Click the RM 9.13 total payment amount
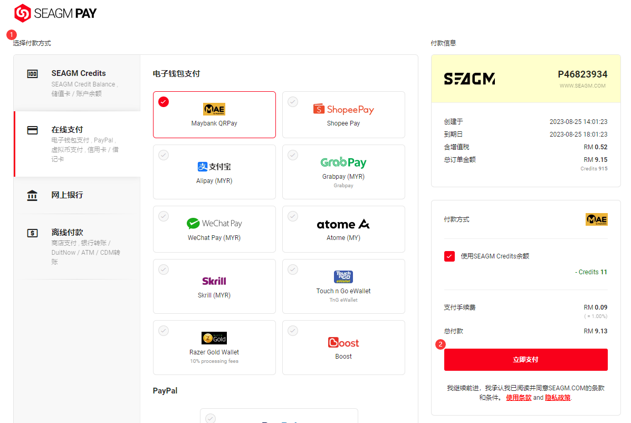Screen dimensions: 631x423 click(x=595, y=331)
